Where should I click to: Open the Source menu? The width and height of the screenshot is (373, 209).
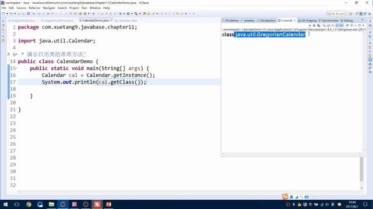(x=21, y=8)
